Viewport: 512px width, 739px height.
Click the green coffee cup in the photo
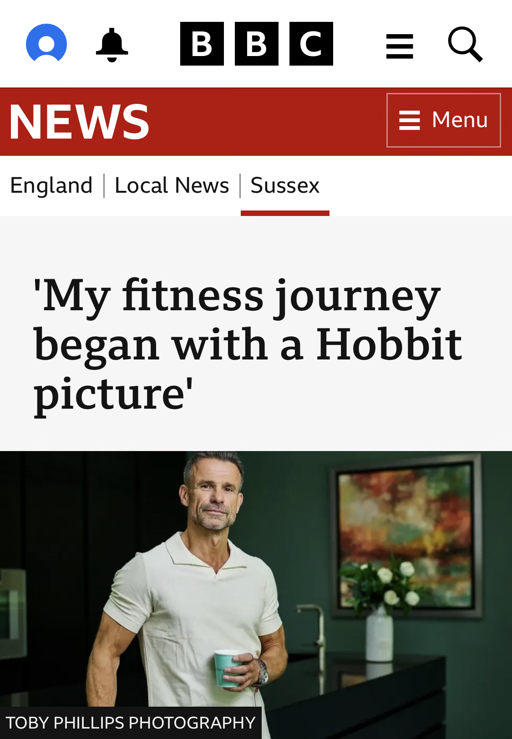click(229, 668)
